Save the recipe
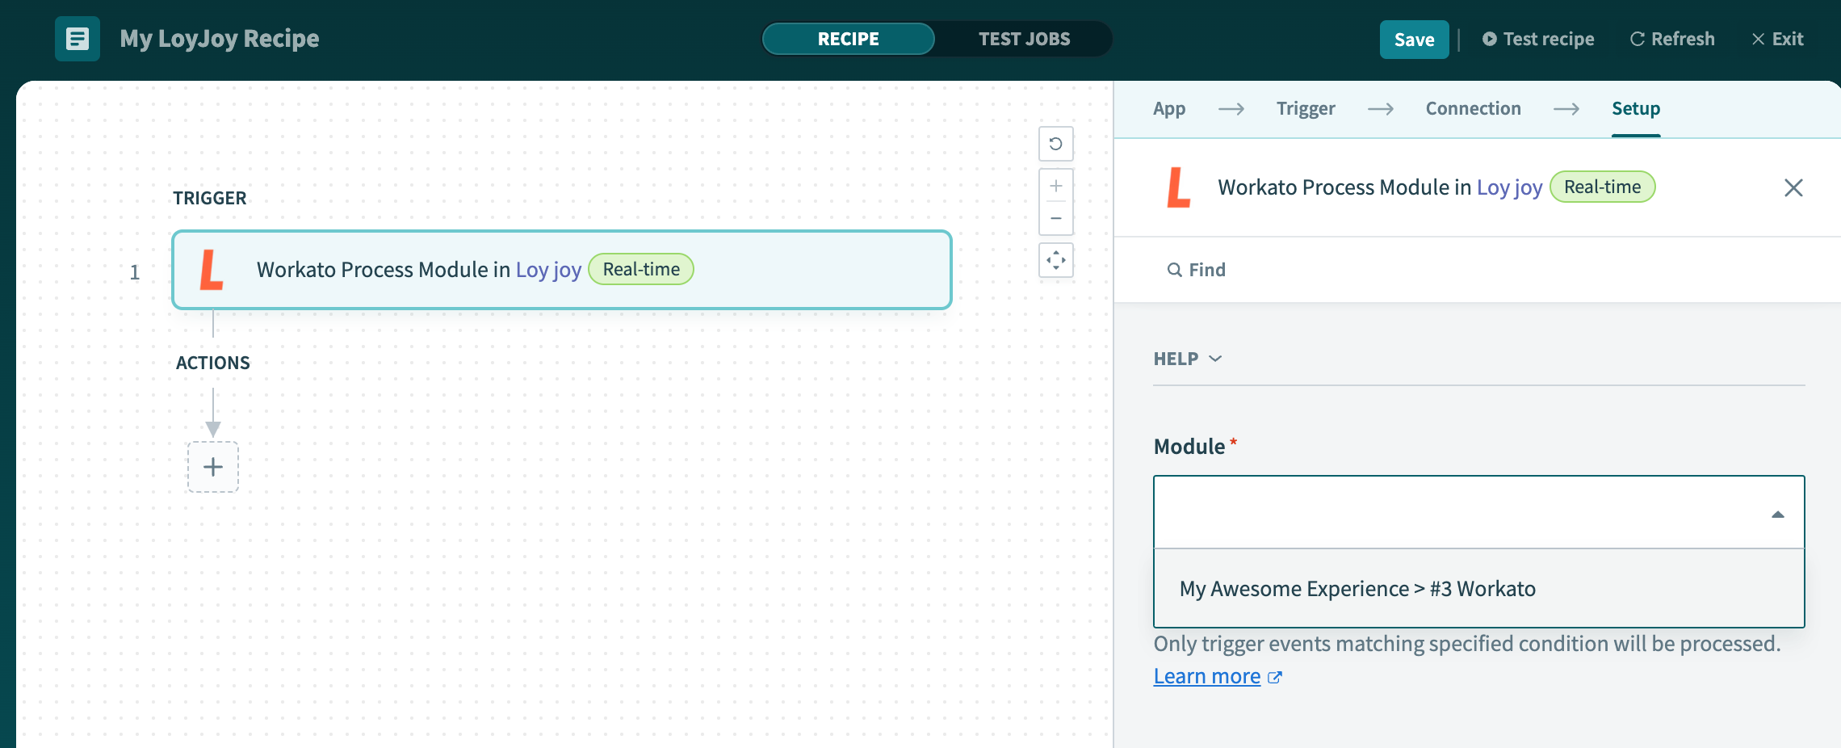The image size is (1841, 748). point(1414,38)
